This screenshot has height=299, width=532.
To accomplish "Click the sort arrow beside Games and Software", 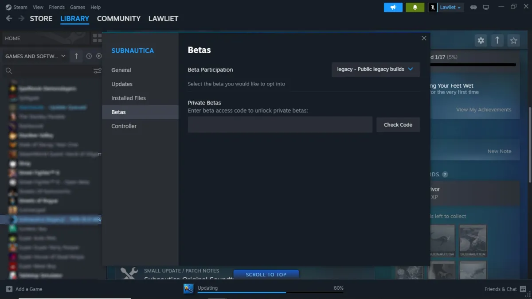I will click(76, 56).
